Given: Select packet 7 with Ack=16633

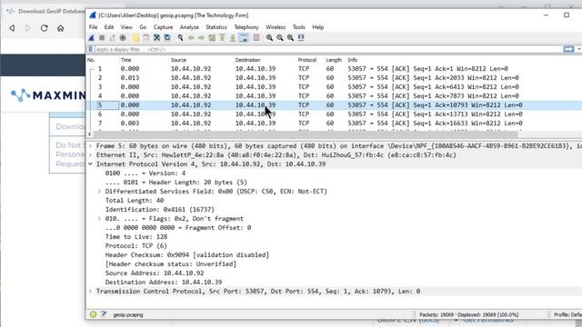Looking at the screenshot, I should pos(334,124).
